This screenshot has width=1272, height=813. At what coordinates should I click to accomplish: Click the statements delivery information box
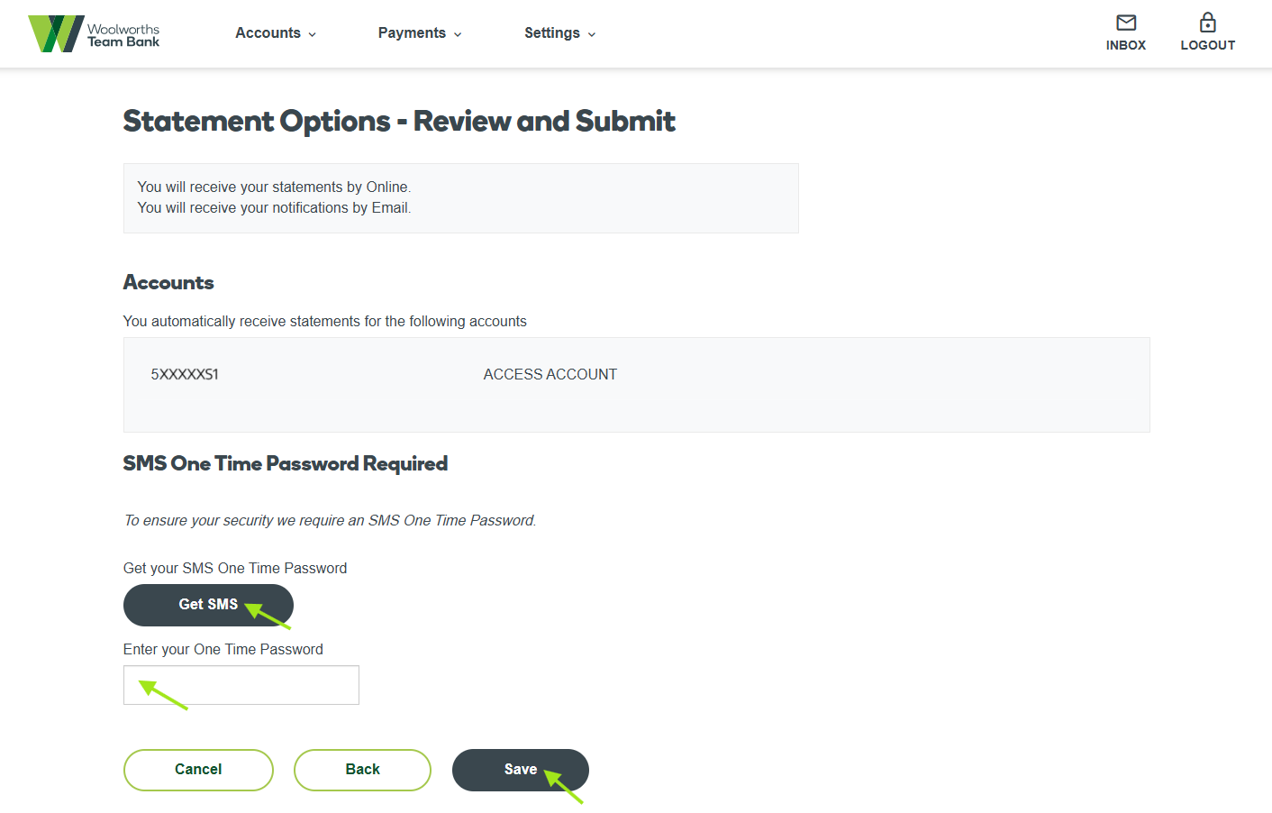[x=460, y=198]
